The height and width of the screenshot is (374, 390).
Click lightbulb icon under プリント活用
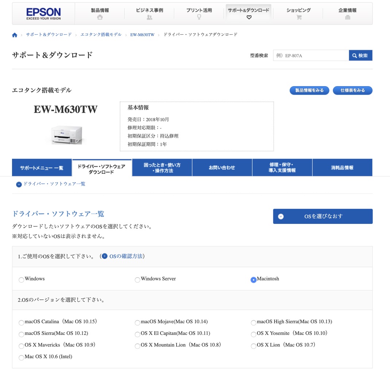(x=199, y=17)
